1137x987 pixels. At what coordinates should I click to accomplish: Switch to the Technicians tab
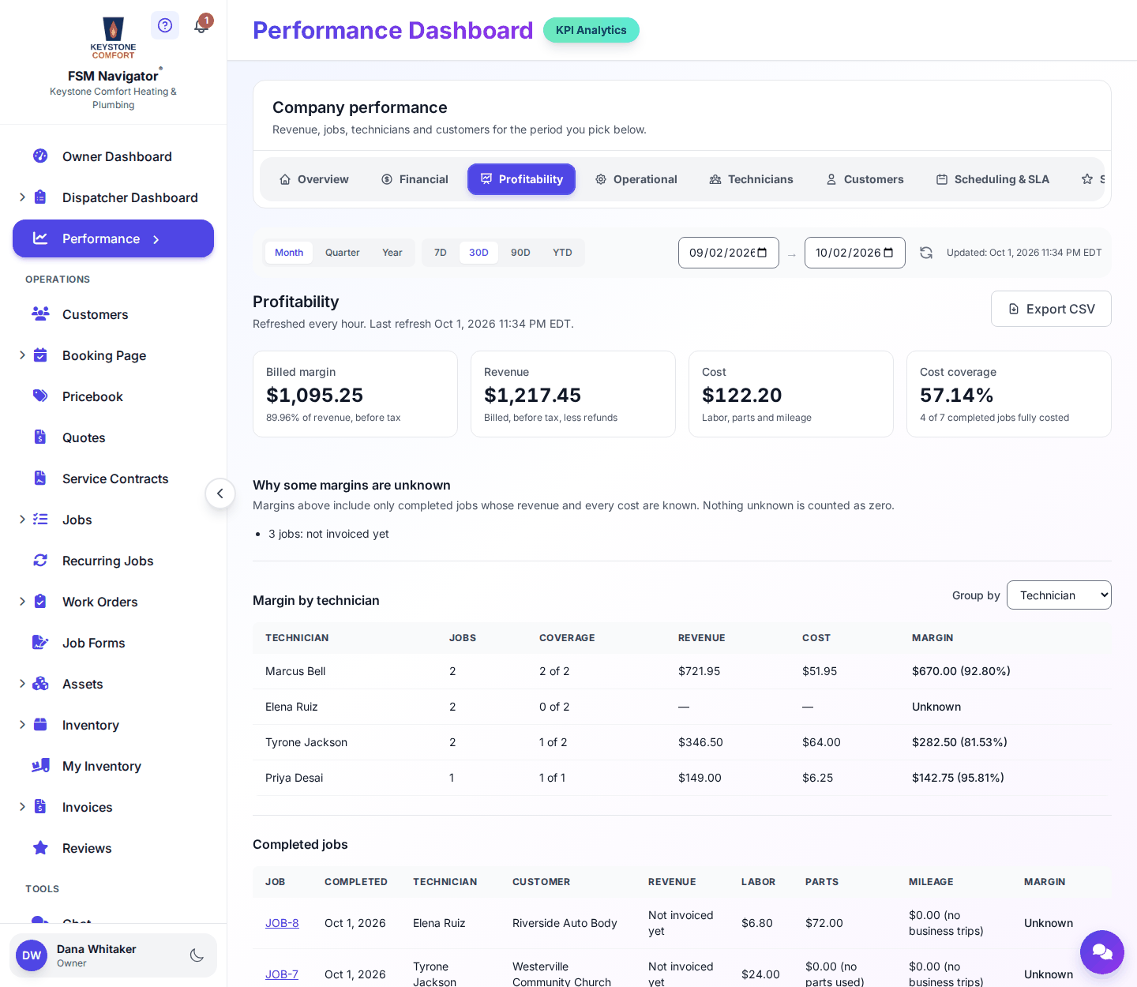tap(751, 179)
